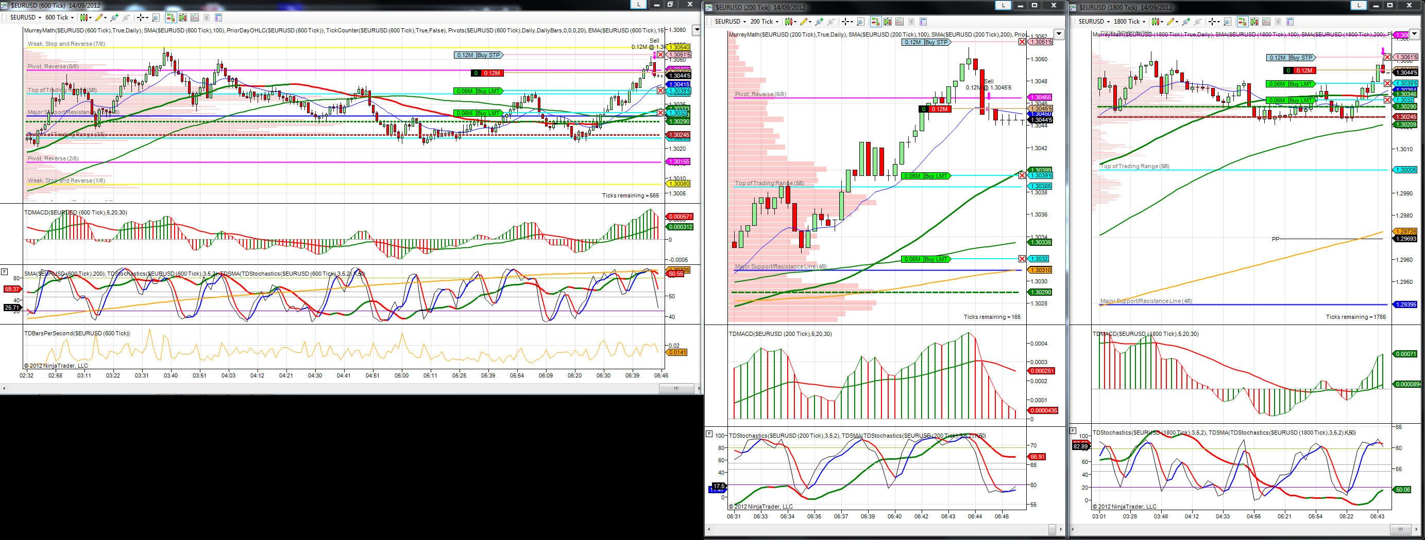Image resolution: width=1425 pixels, height=540 pixels.
Task: Open Data Series candlestick icon in 600 Tick window
Action: click(183, 17)
